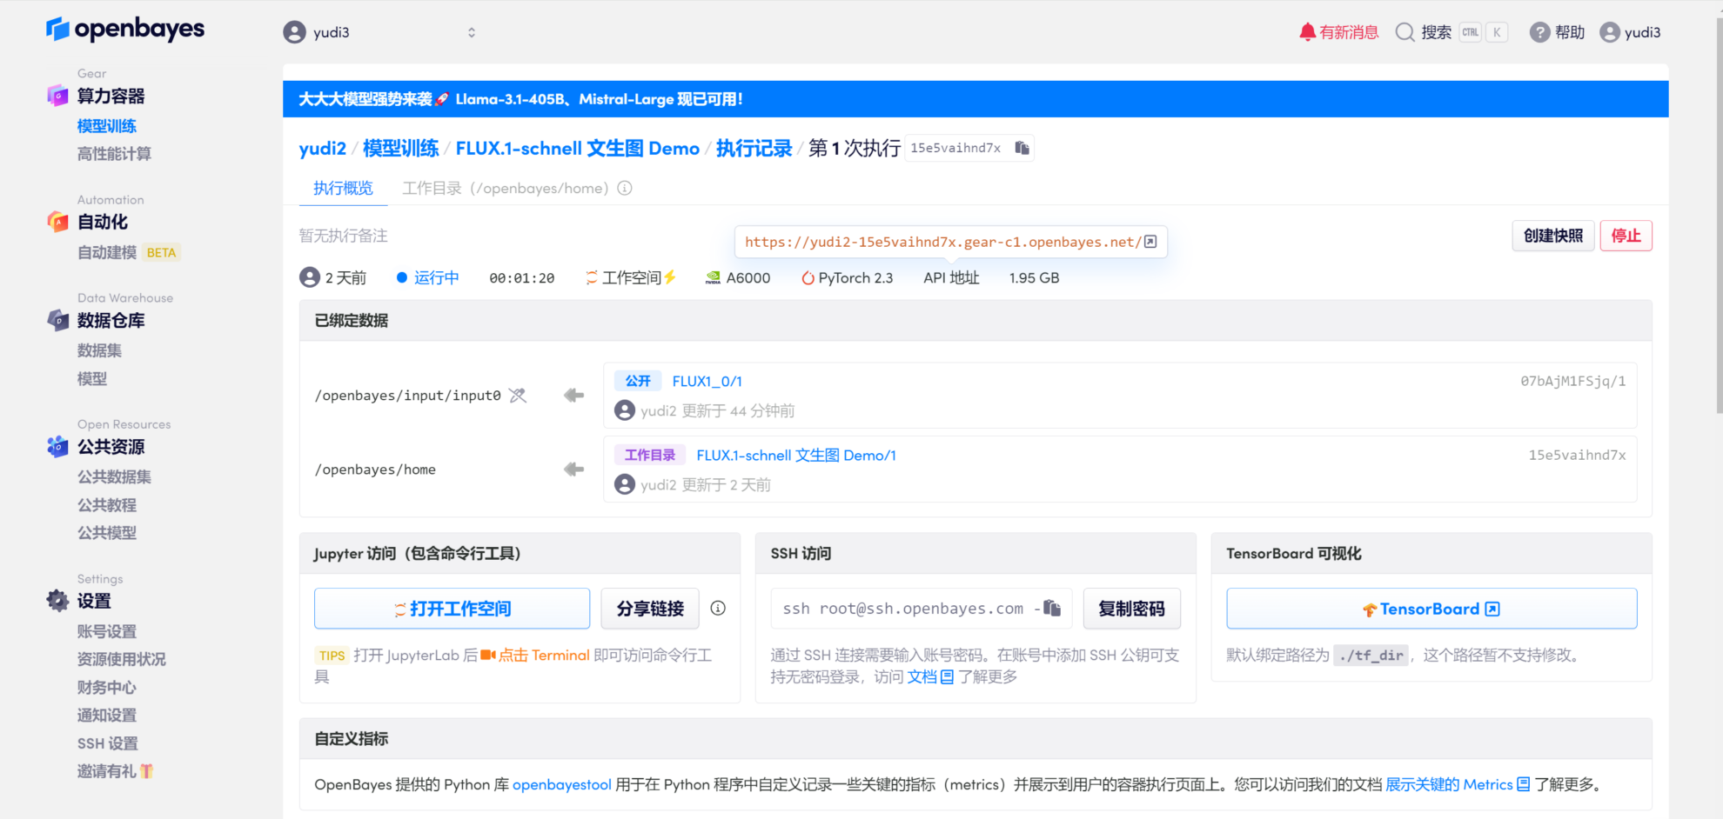Switch to the working directory tab
The height and width of the screenshot is (819, 1723).
[505, 189]
